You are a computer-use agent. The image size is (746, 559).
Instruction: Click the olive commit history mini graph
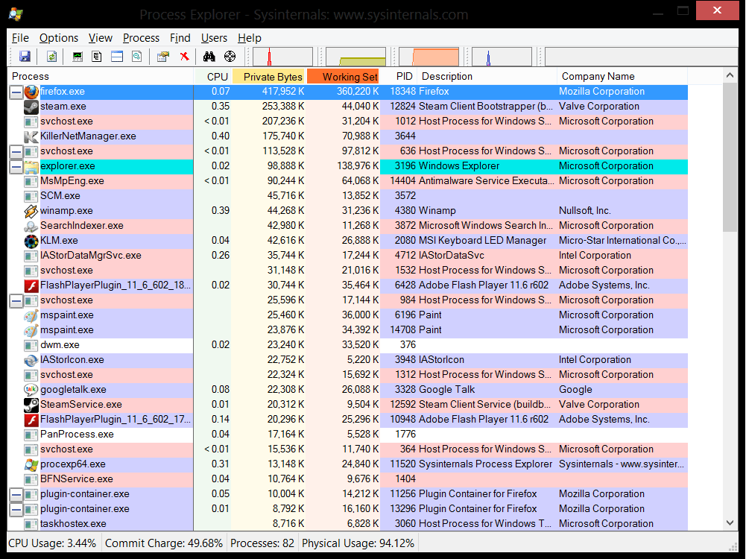(356, 57)
